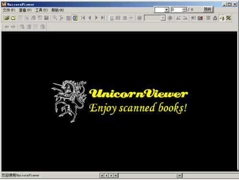
Task: Click the print toolbar icon
Action: [x=33, y=18]
